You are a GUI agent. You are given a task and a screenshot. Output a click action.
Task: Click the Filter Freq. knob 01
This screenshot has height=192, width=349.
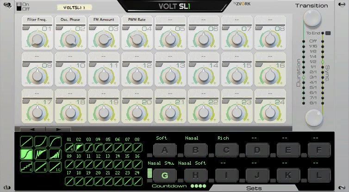[x=37, y=40]
